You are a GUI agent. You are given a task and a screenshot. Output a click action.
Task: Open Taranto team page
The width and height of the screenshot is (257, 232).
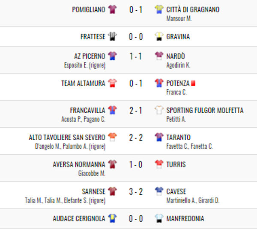click(x=179, y=137)
